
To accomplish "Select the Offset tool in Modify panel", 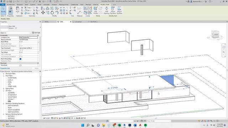I will [47, 8].
